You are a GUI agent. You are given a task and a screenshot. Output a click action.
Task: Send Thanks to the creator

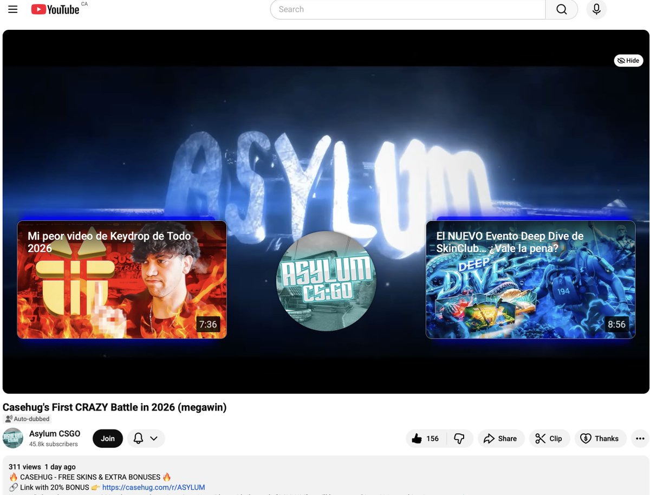click(600, 439)
